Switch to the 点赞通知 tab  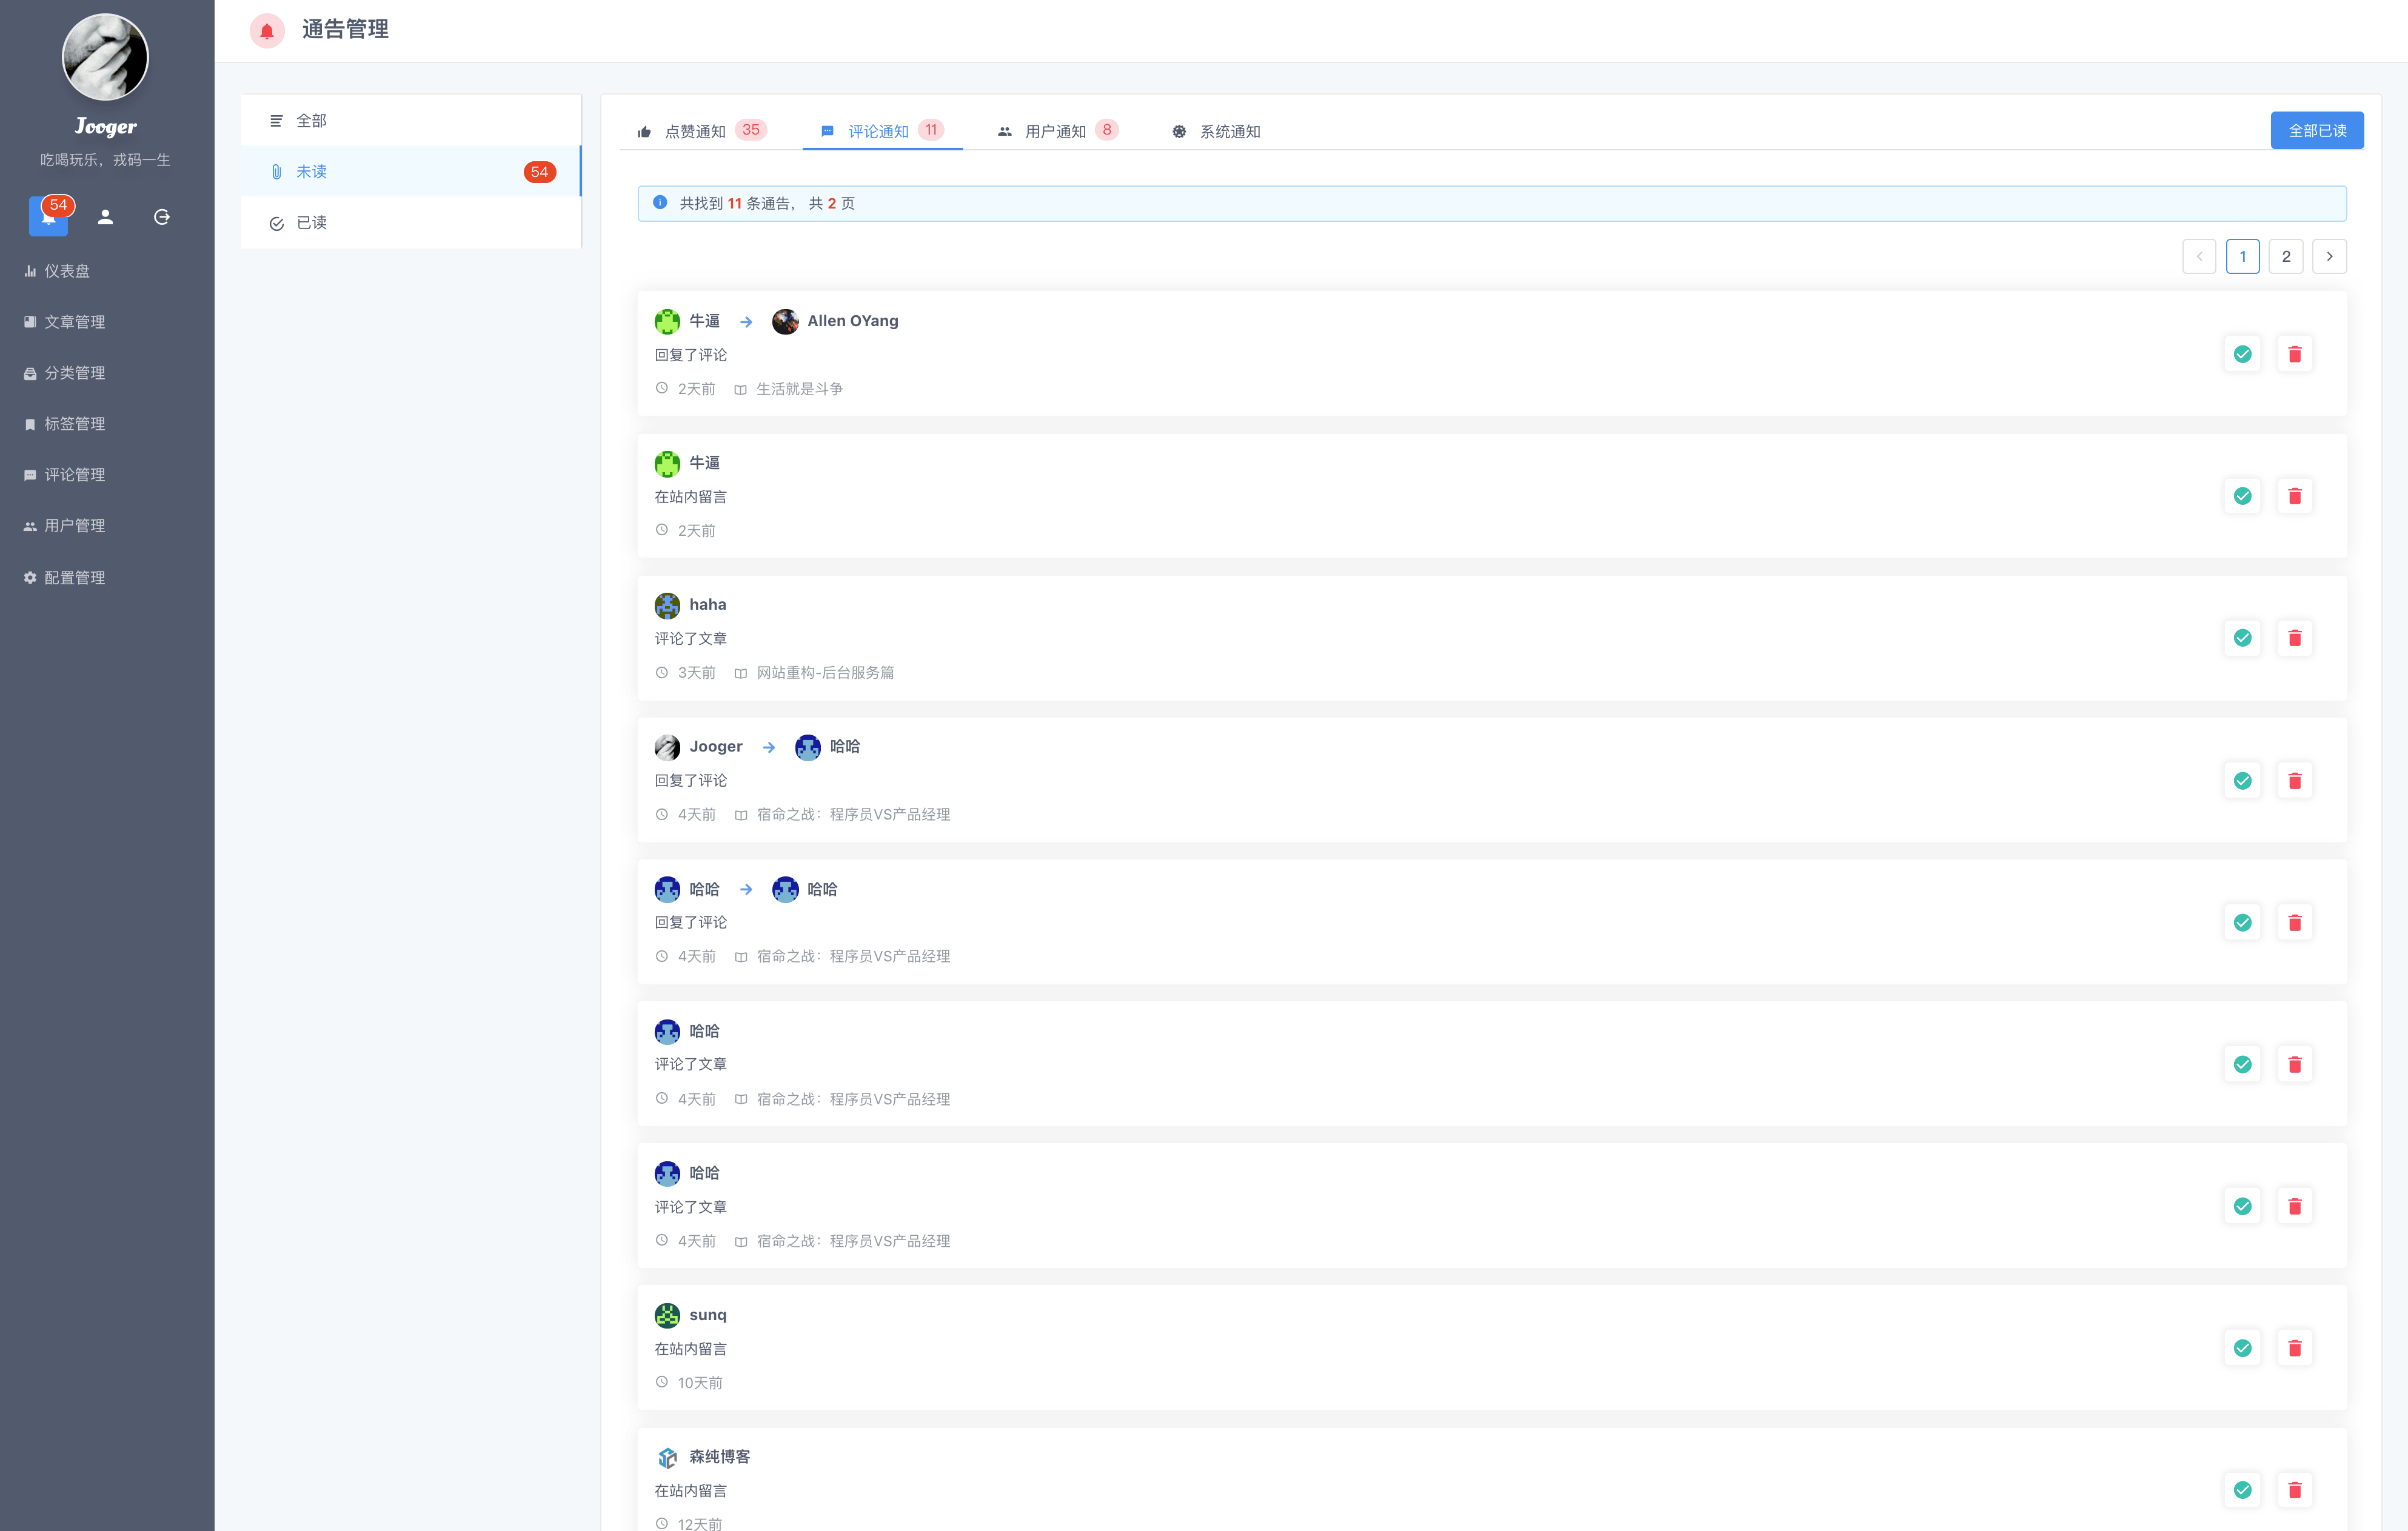(x=695, y=131)
